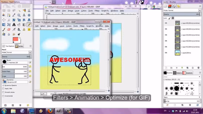Screen dimensions: 203x114
Task: Open brush filter dropdown
Action: click(x=199, y=77)
